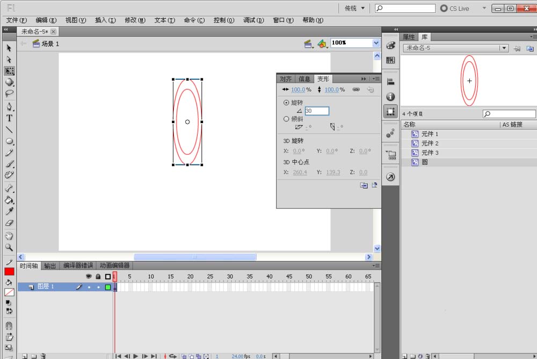Select the 倾斜 (Skew) radio button
The height and width of the screenshot is (359, 537).
[286, 119]
